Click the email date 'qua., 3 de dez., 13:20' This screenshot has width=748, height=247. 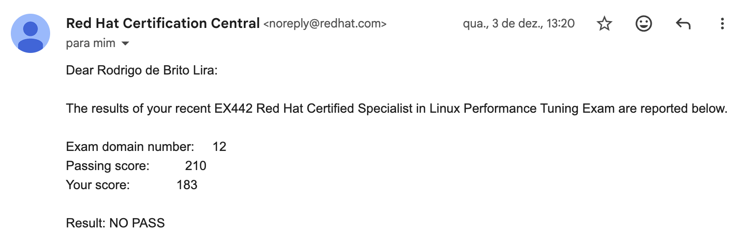[518, 24]
